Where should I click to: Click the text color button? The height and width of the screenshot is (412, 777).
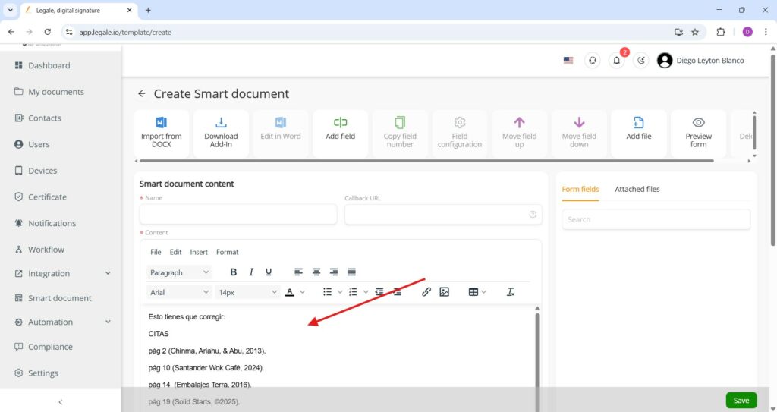coord(290,292)
